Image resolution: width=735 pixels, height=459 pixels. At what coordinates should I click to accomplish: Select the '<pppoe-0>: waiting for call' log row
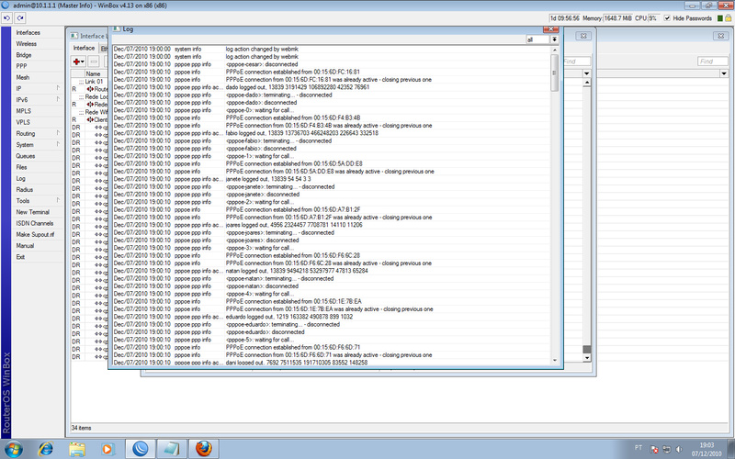[332, 110]
